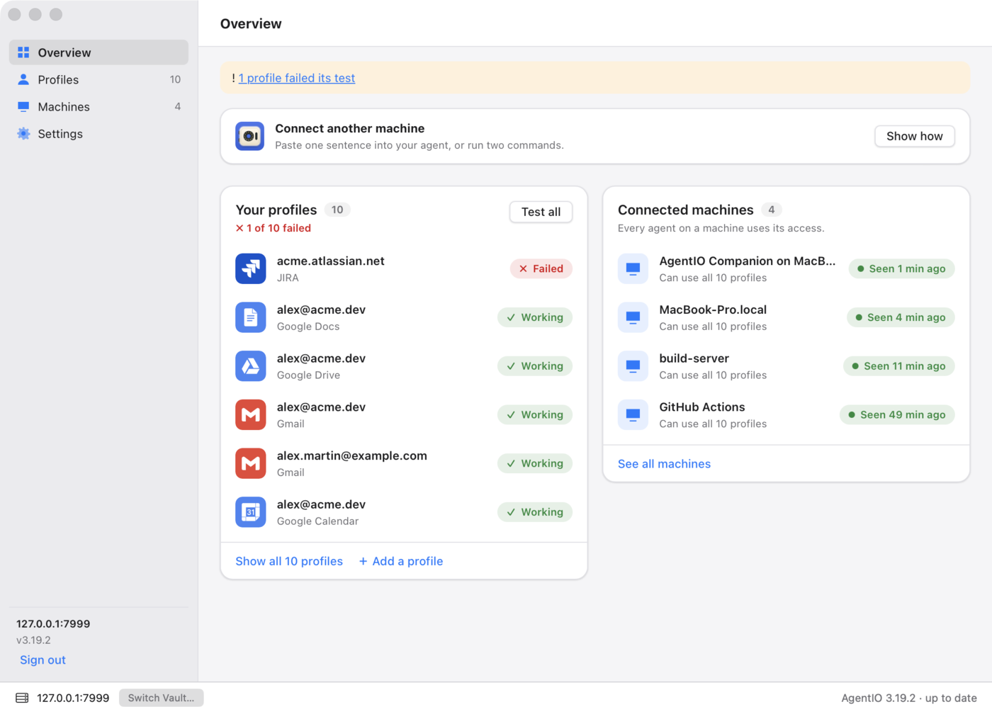Click the vault server icon in status bar
992x714 pixels.
pos(22,698)
